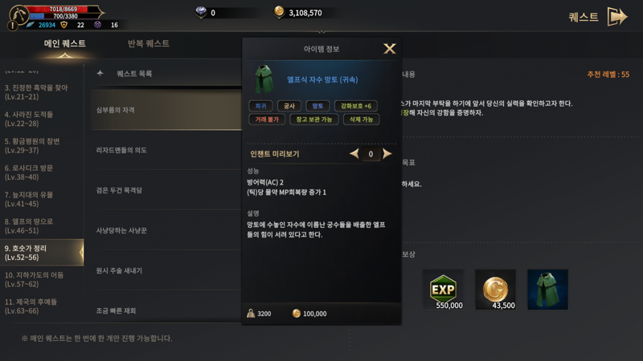Click the enchant preview value field
Screen dimensions: 643x361
tap(371, 154)
